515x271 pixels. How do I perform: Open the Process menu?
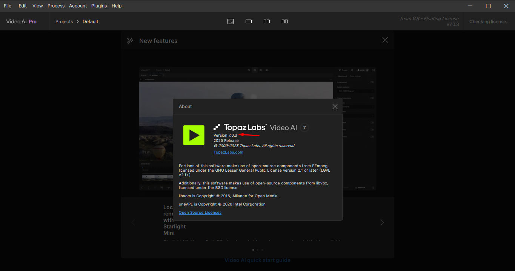click(x=56, y=6)
